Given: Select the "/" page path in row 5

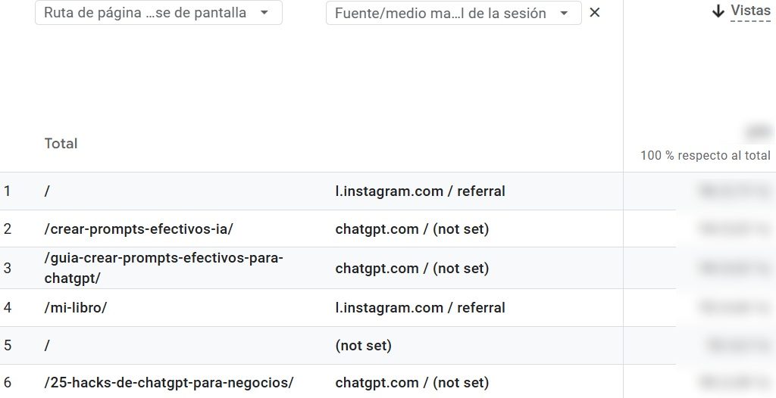Looking at the screenshot, I should click(x=47, y=346).
